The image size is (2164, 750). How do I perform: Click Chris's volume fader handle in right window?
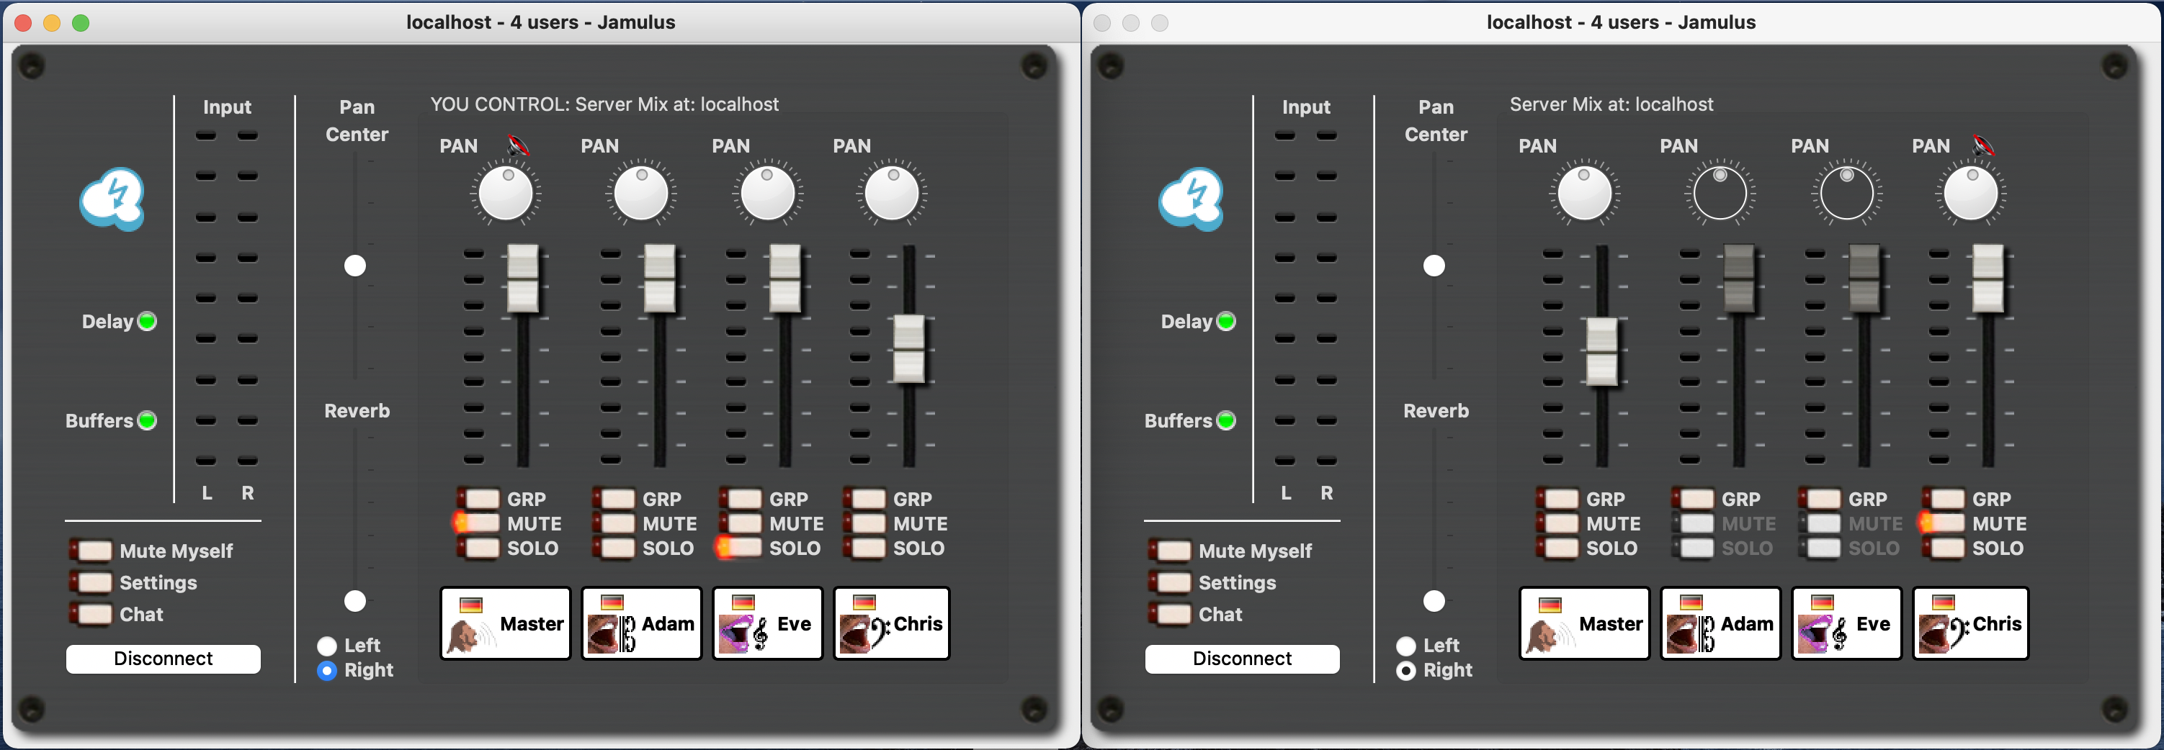[x=1988, y=279]
